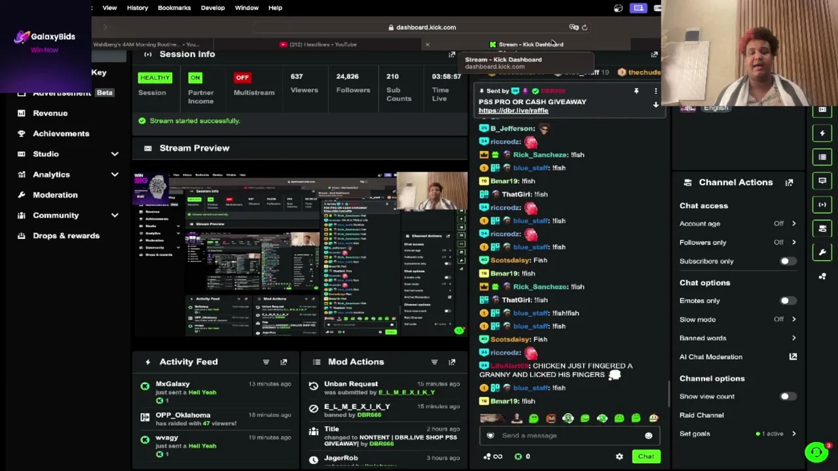This screenshot has height=471, width=838.
Task: Open the support headset chat bubble
Action: click(816, 452)
